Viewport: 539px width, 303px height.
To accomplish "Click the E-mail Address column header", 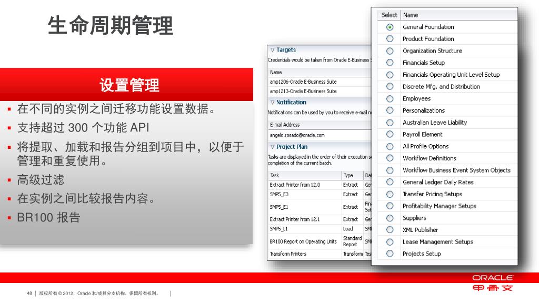I will (x=285, y=125).
